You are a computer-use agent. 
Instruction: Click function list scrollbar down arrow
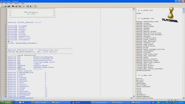(x=184, y=98)
